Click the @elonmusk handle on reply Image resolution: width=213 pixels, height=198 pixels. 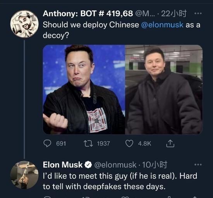click(x=115, y=165)
